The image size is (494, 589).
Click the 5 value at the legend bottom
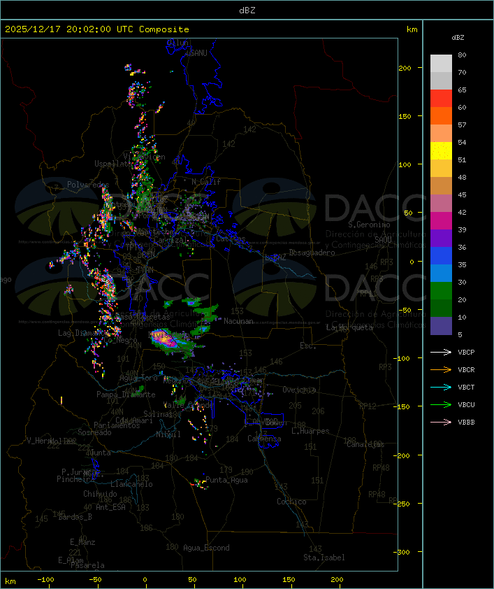point(460,334)
